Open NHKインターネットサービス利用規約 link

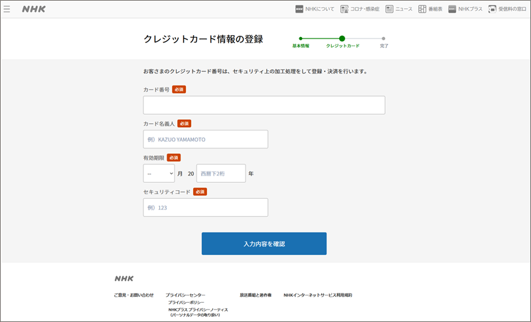[x=317, y=295]
